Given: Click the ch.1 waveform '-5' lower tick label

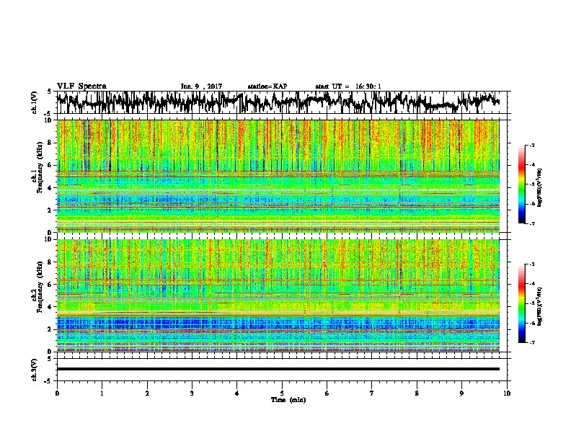Looking at the screenshot, I should 48,114.
